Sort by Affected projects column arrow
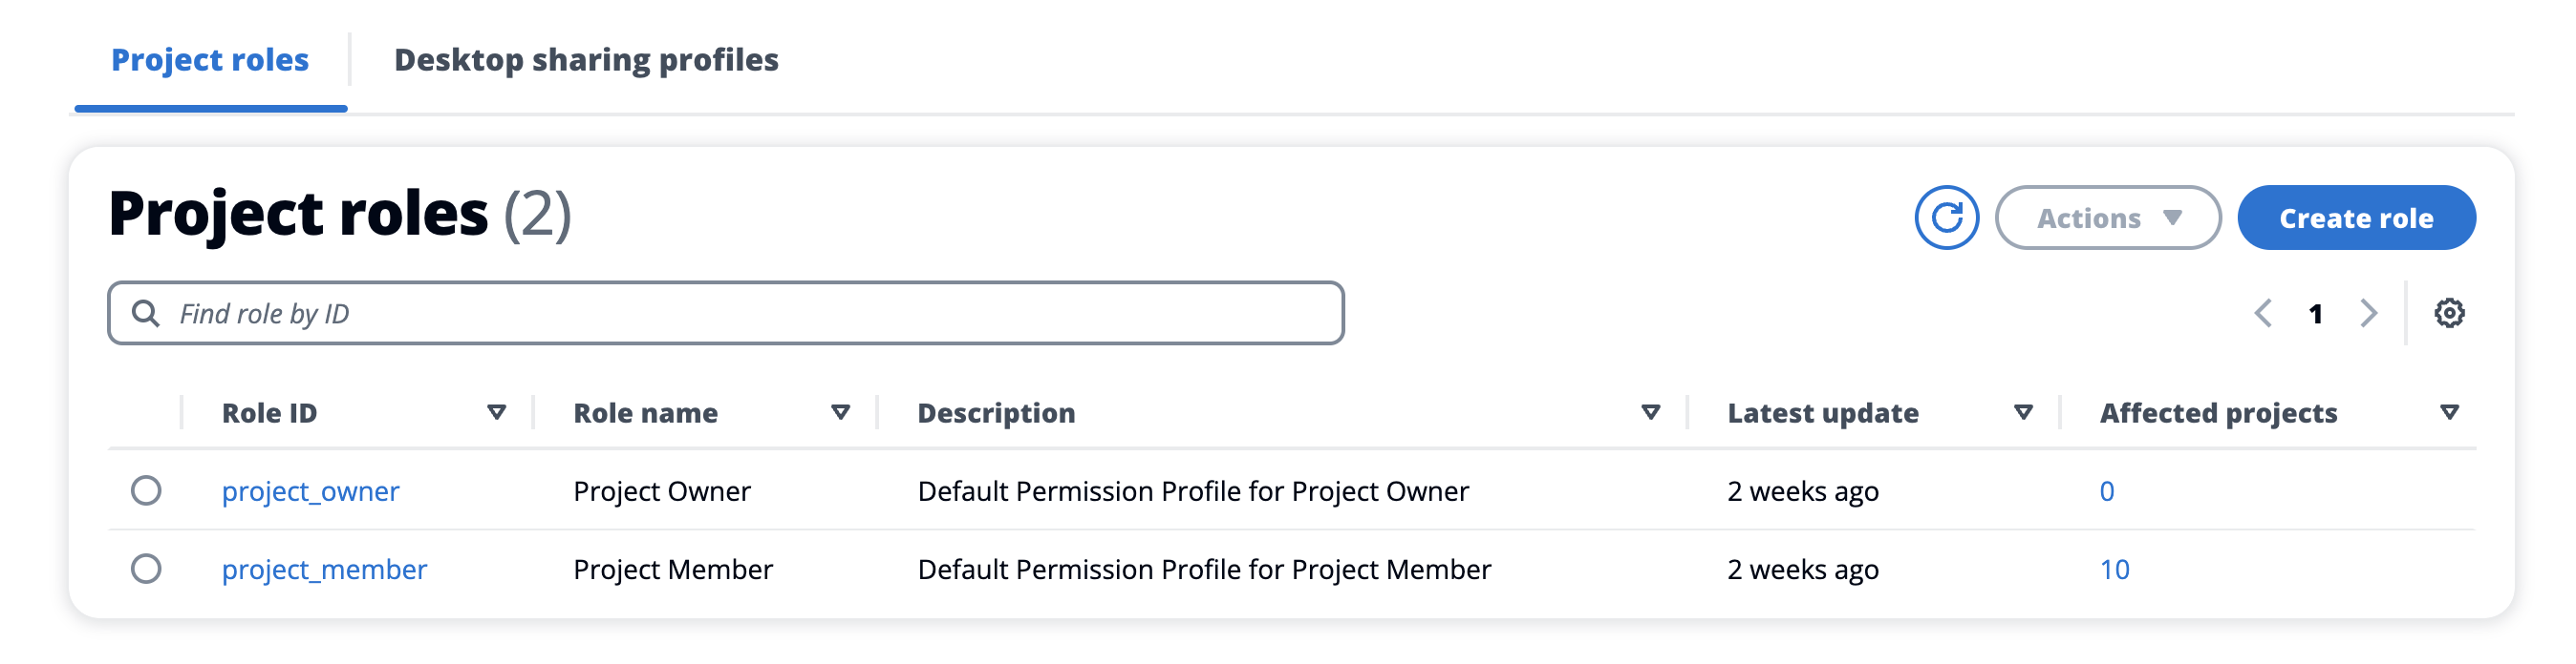This screenshot has width=2576, height=664. (2448, 412)
